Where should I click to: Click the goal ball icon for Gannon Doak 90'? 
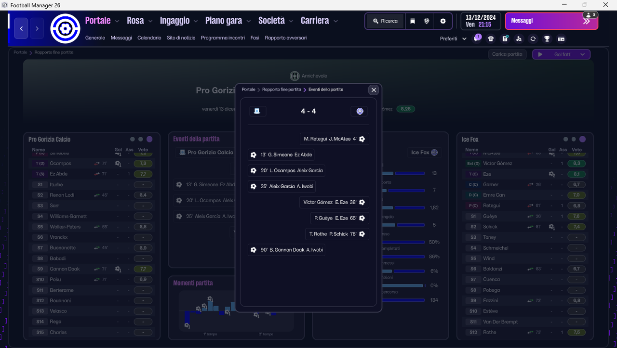coord(254,250)
